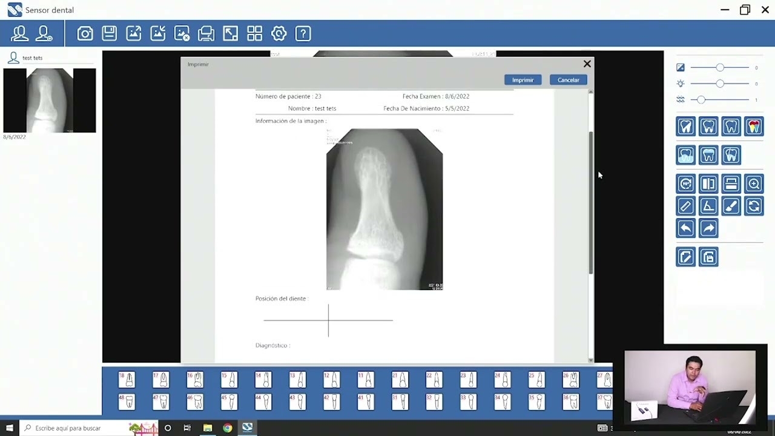Toggle tooth 11 in the chart
This screenshot has width=775, height=436.
[x=366, y=380]
